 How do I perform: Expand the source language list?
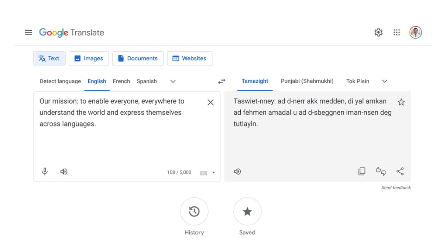pos(173,81)
